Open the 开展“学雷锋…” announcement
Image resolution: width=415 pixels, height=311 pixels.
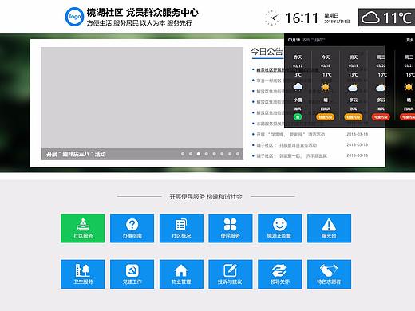290,135
